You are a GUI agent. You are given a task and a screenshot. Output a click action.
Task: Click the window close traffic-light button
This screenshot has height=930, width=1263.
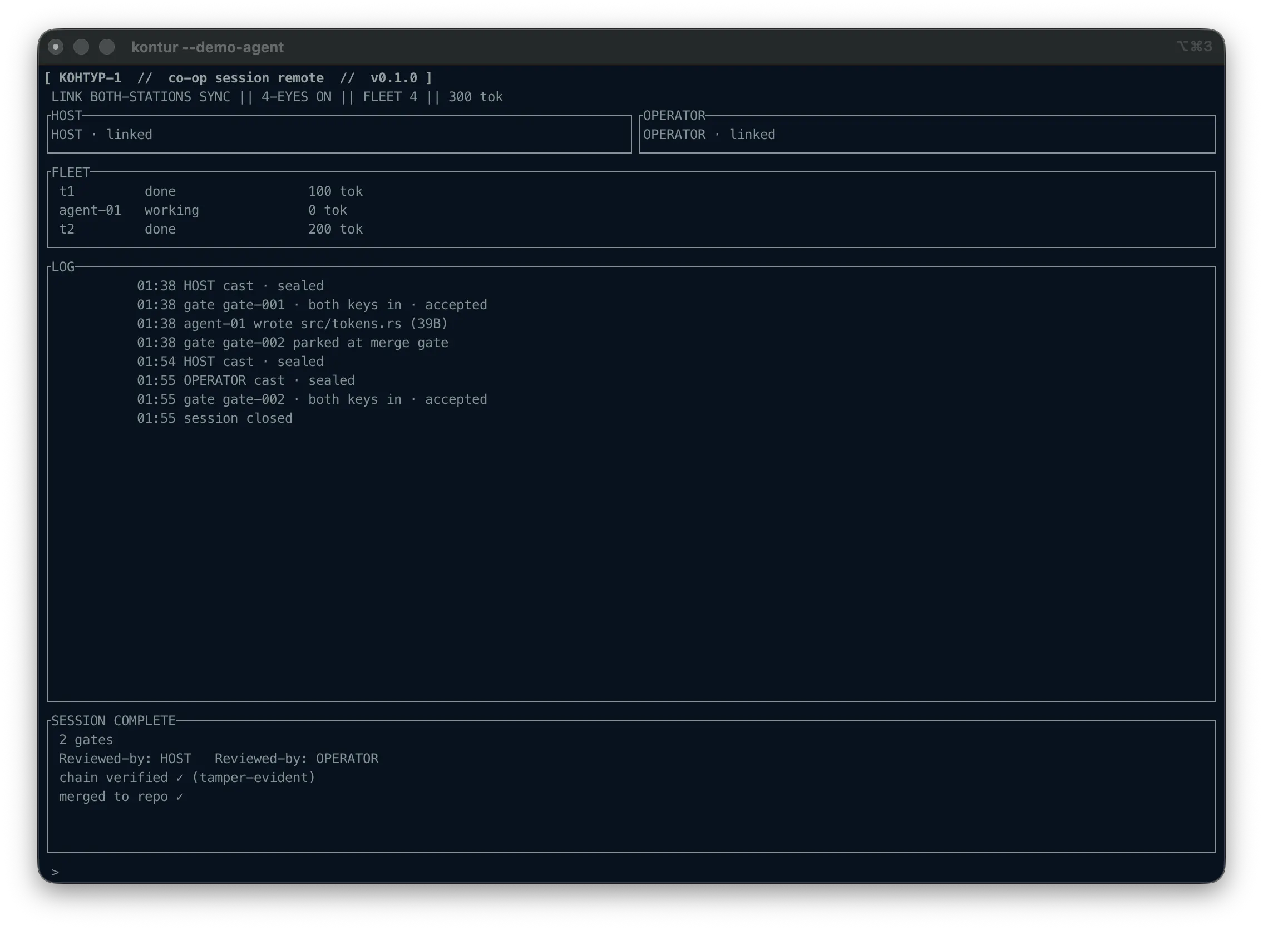coord(56,47)
